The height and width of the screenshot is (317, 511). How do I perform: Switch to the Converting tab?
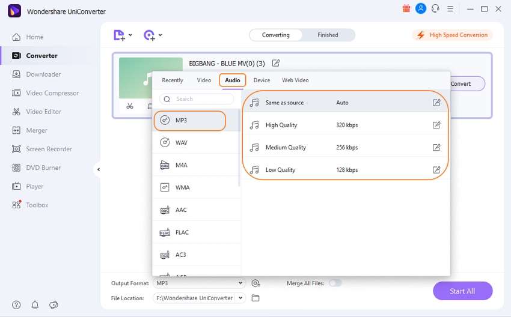(276, 35)
